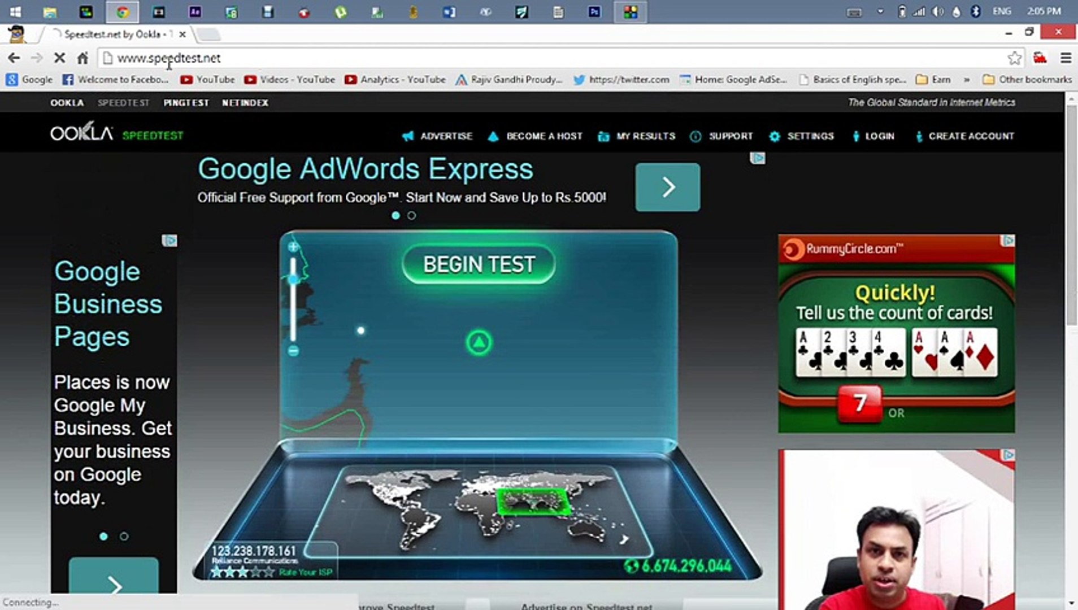Screen dimensions: 1078x610
Task: Open Photoshop from the taskbar
Action: coord(594,12)
